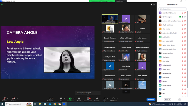The image size is (188, 106).
Task: Click IGP Wiranegara's camera icon in list
Action: click(185, 17)
